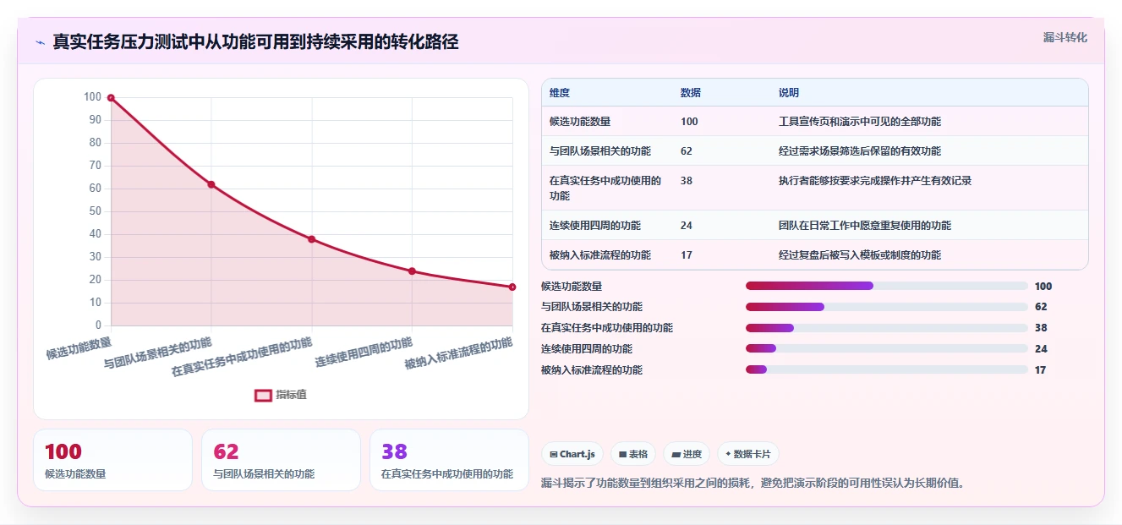Screen dimensions: 1122x525
Task: Click x-axis label 连续使用四周的功能
Action: (x=364, y=353)
